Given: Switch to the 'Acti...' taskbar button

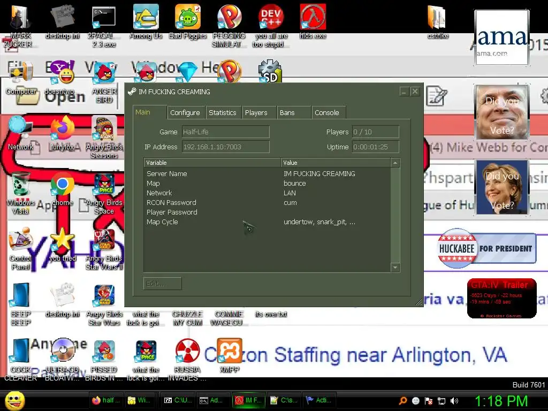Looking at the screenshot, I should click(318, 400).
